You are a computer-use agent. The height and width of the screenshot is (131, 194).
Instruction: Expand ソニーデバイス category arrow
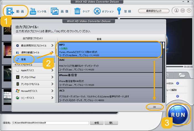click(52, 98)
